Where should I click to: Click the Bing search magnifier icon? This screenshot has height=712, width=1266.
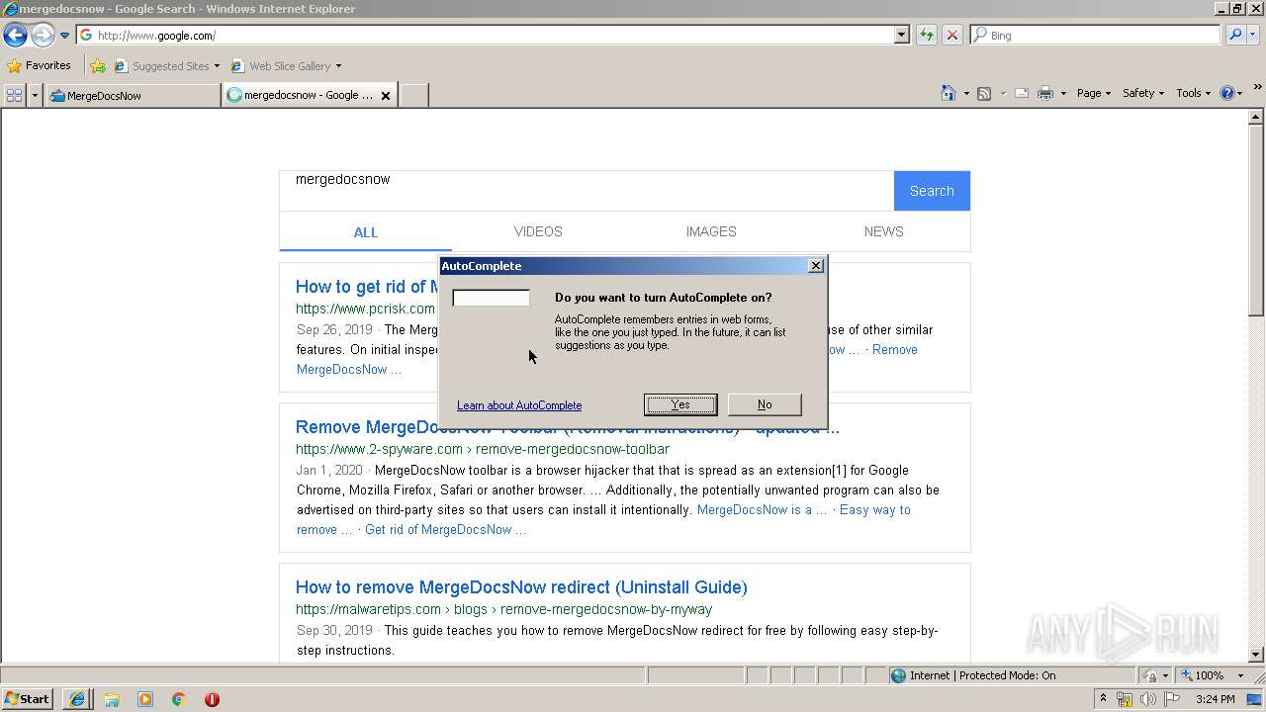(x=1233, y=35)
